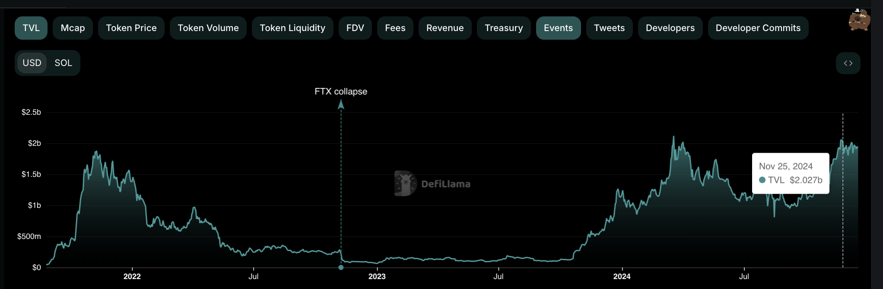The width and height of the screenshot is (883, 289).
Task: Toggle Token Liquidity on chart
Action: tap(292, 28)
